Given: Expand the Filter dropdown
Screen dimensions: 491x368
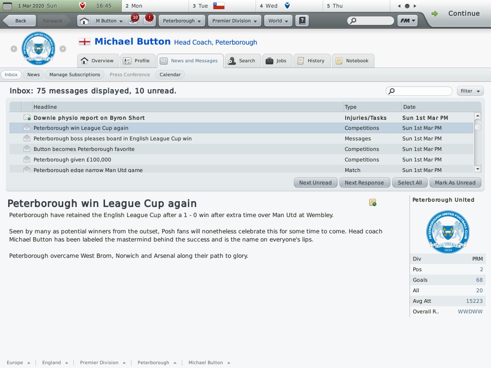Looking at the screenshot, I should point(470,91).
